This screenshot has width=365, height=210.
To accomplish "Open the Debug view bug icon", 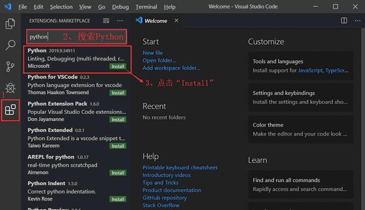I will [10, 88].
